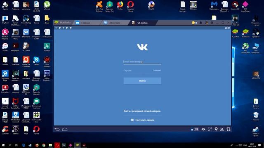This screenshot has width=264, height=148.
Task: Click the Войти login button
Action: pos(142,81)
